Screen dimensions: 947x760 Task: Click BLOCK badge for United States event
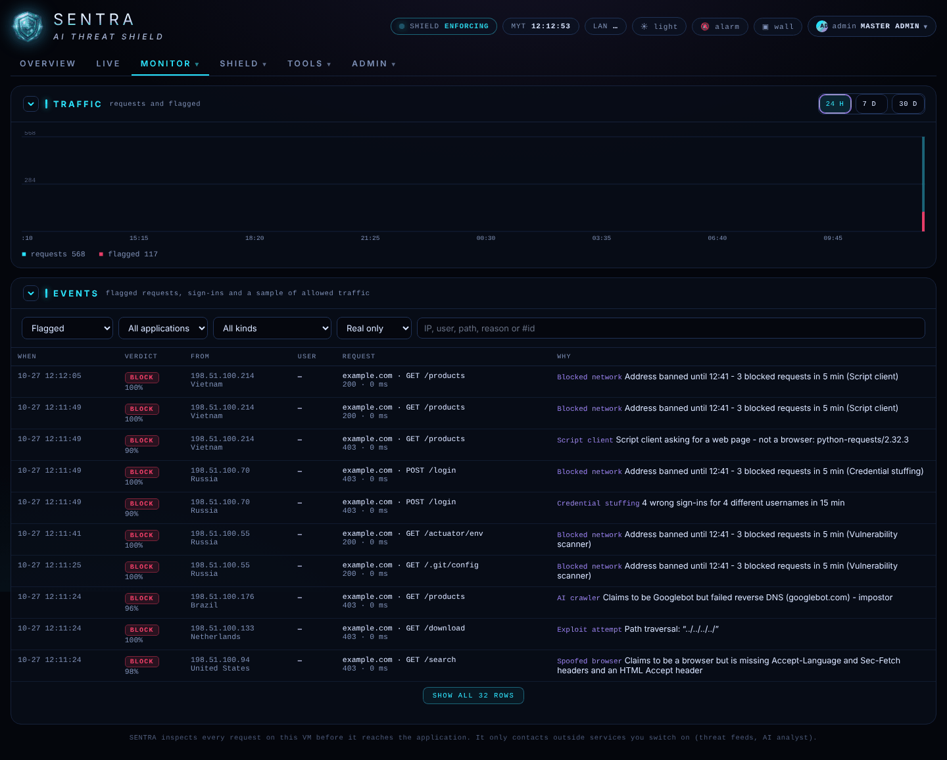click(142, 661)
